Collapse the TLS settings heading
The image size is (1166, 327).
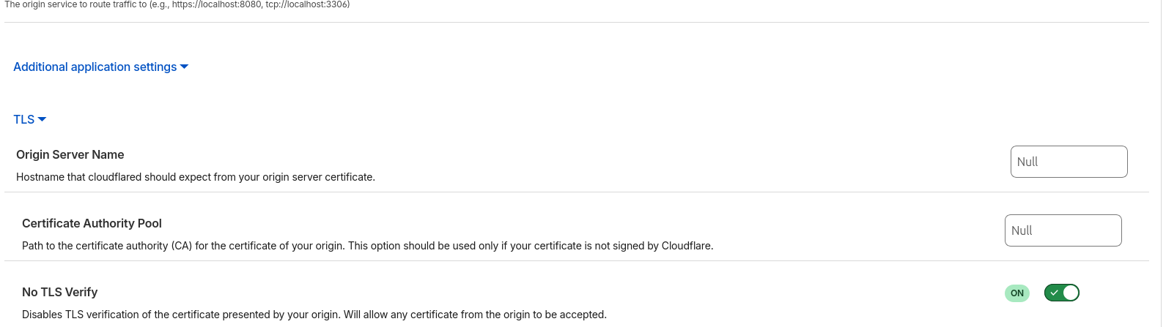tap(24, 119)
